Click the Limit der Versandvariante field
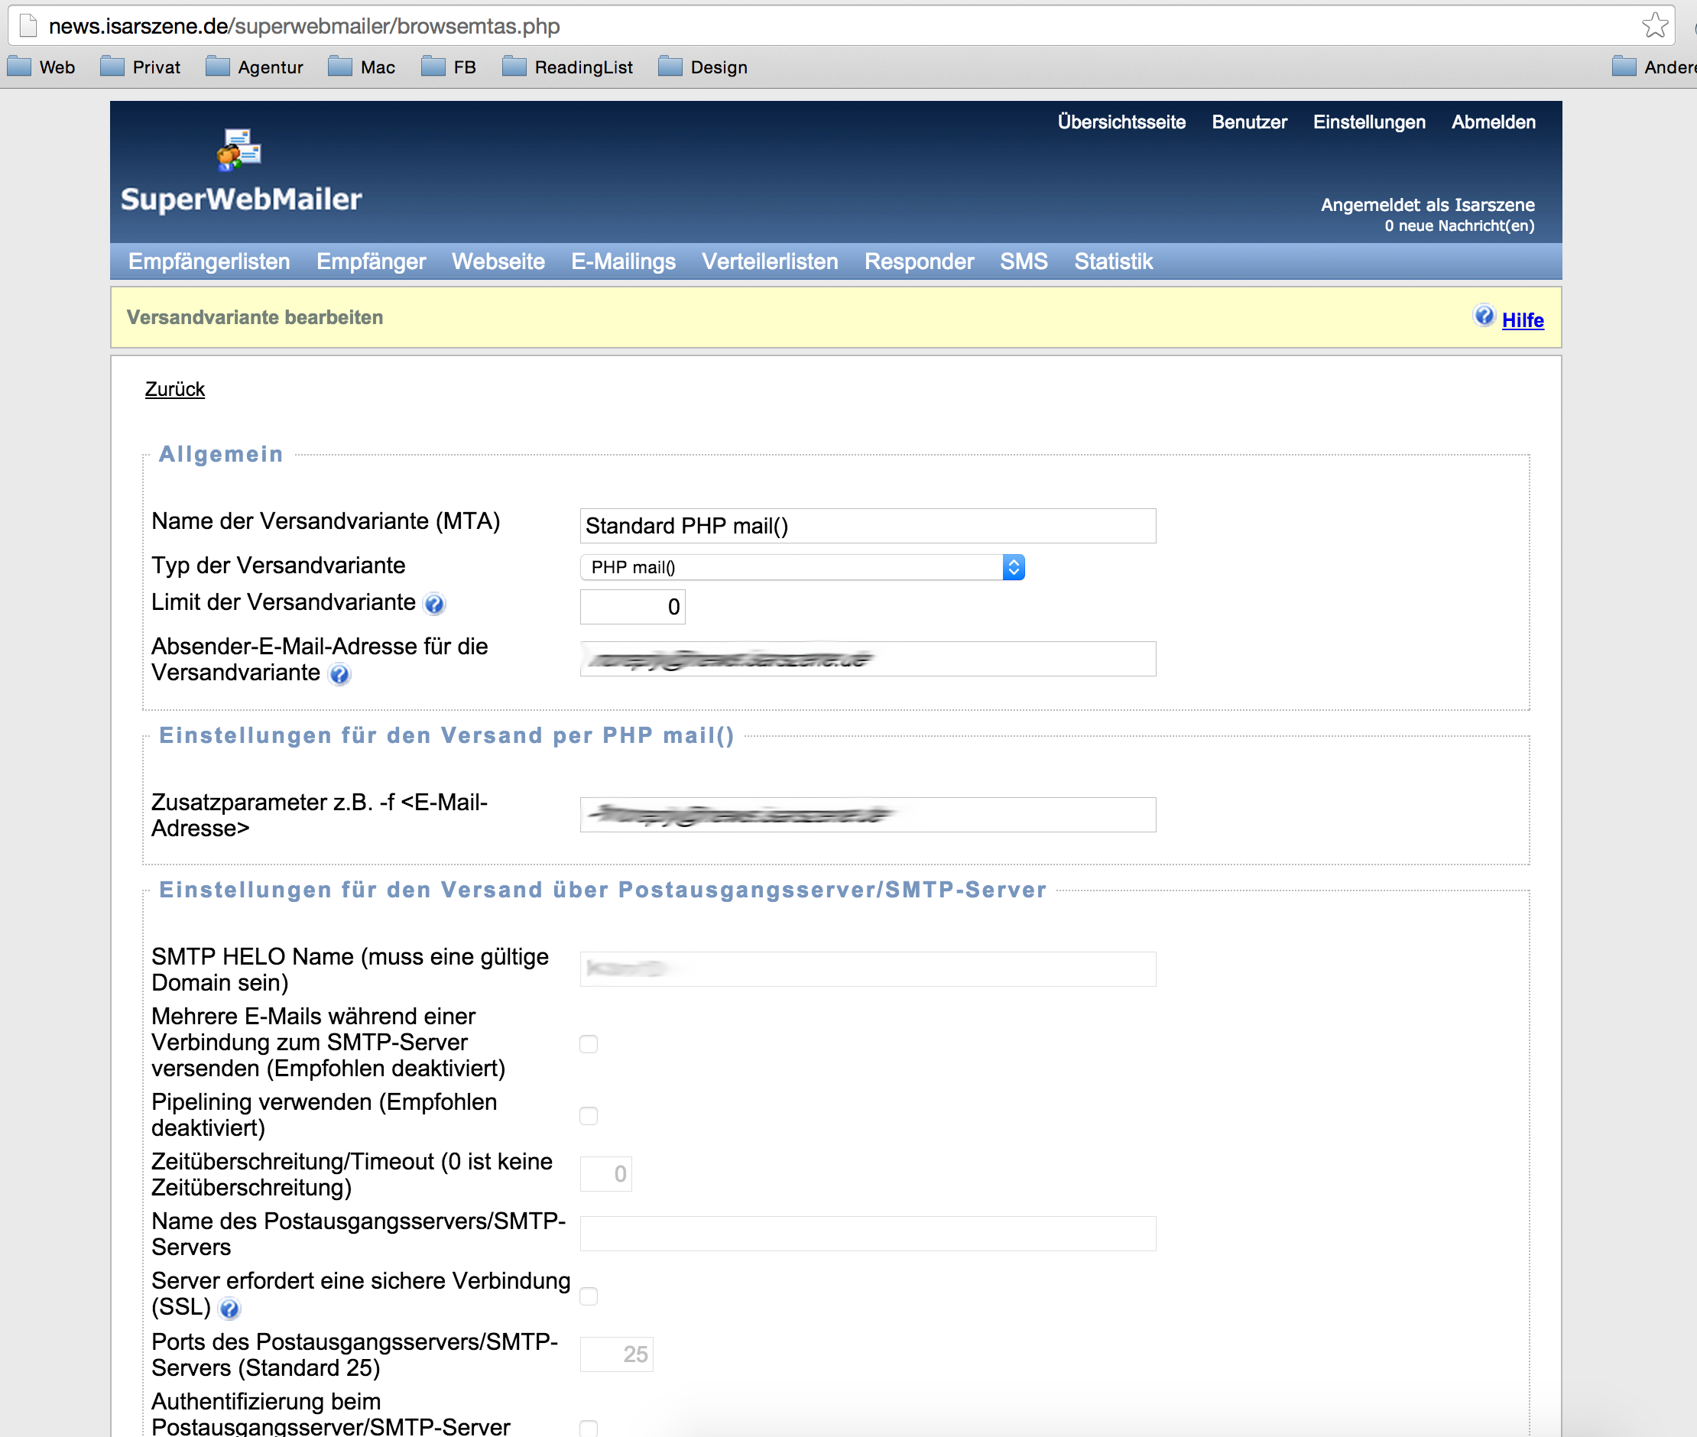 click(x=632, y=607)
